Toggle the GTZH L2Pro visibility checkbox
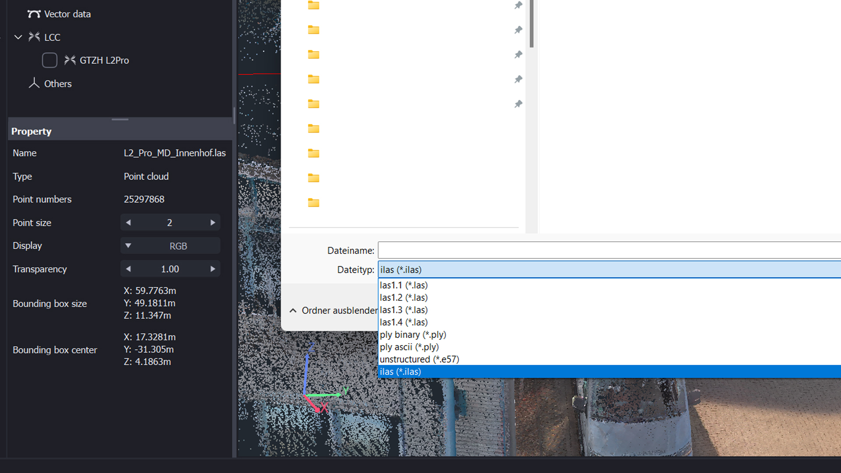 coord(49,60)
